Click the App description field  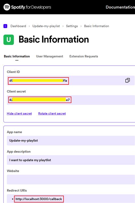[x=71, y=160]
